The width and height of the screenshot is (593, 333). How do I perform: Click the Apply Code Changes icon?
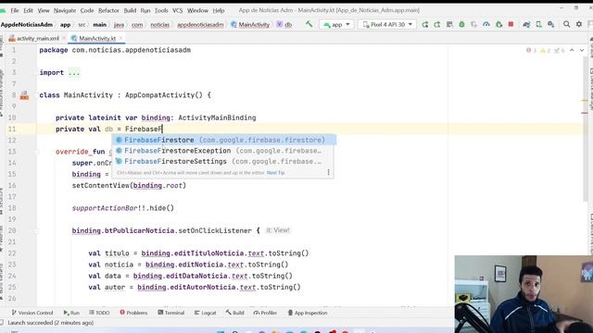click(x=449, y=25)
